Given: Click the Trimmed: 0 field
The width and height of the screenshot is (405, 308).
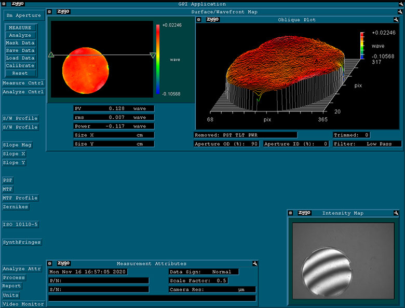Looking at the screenshot, I should coord(352,135).
